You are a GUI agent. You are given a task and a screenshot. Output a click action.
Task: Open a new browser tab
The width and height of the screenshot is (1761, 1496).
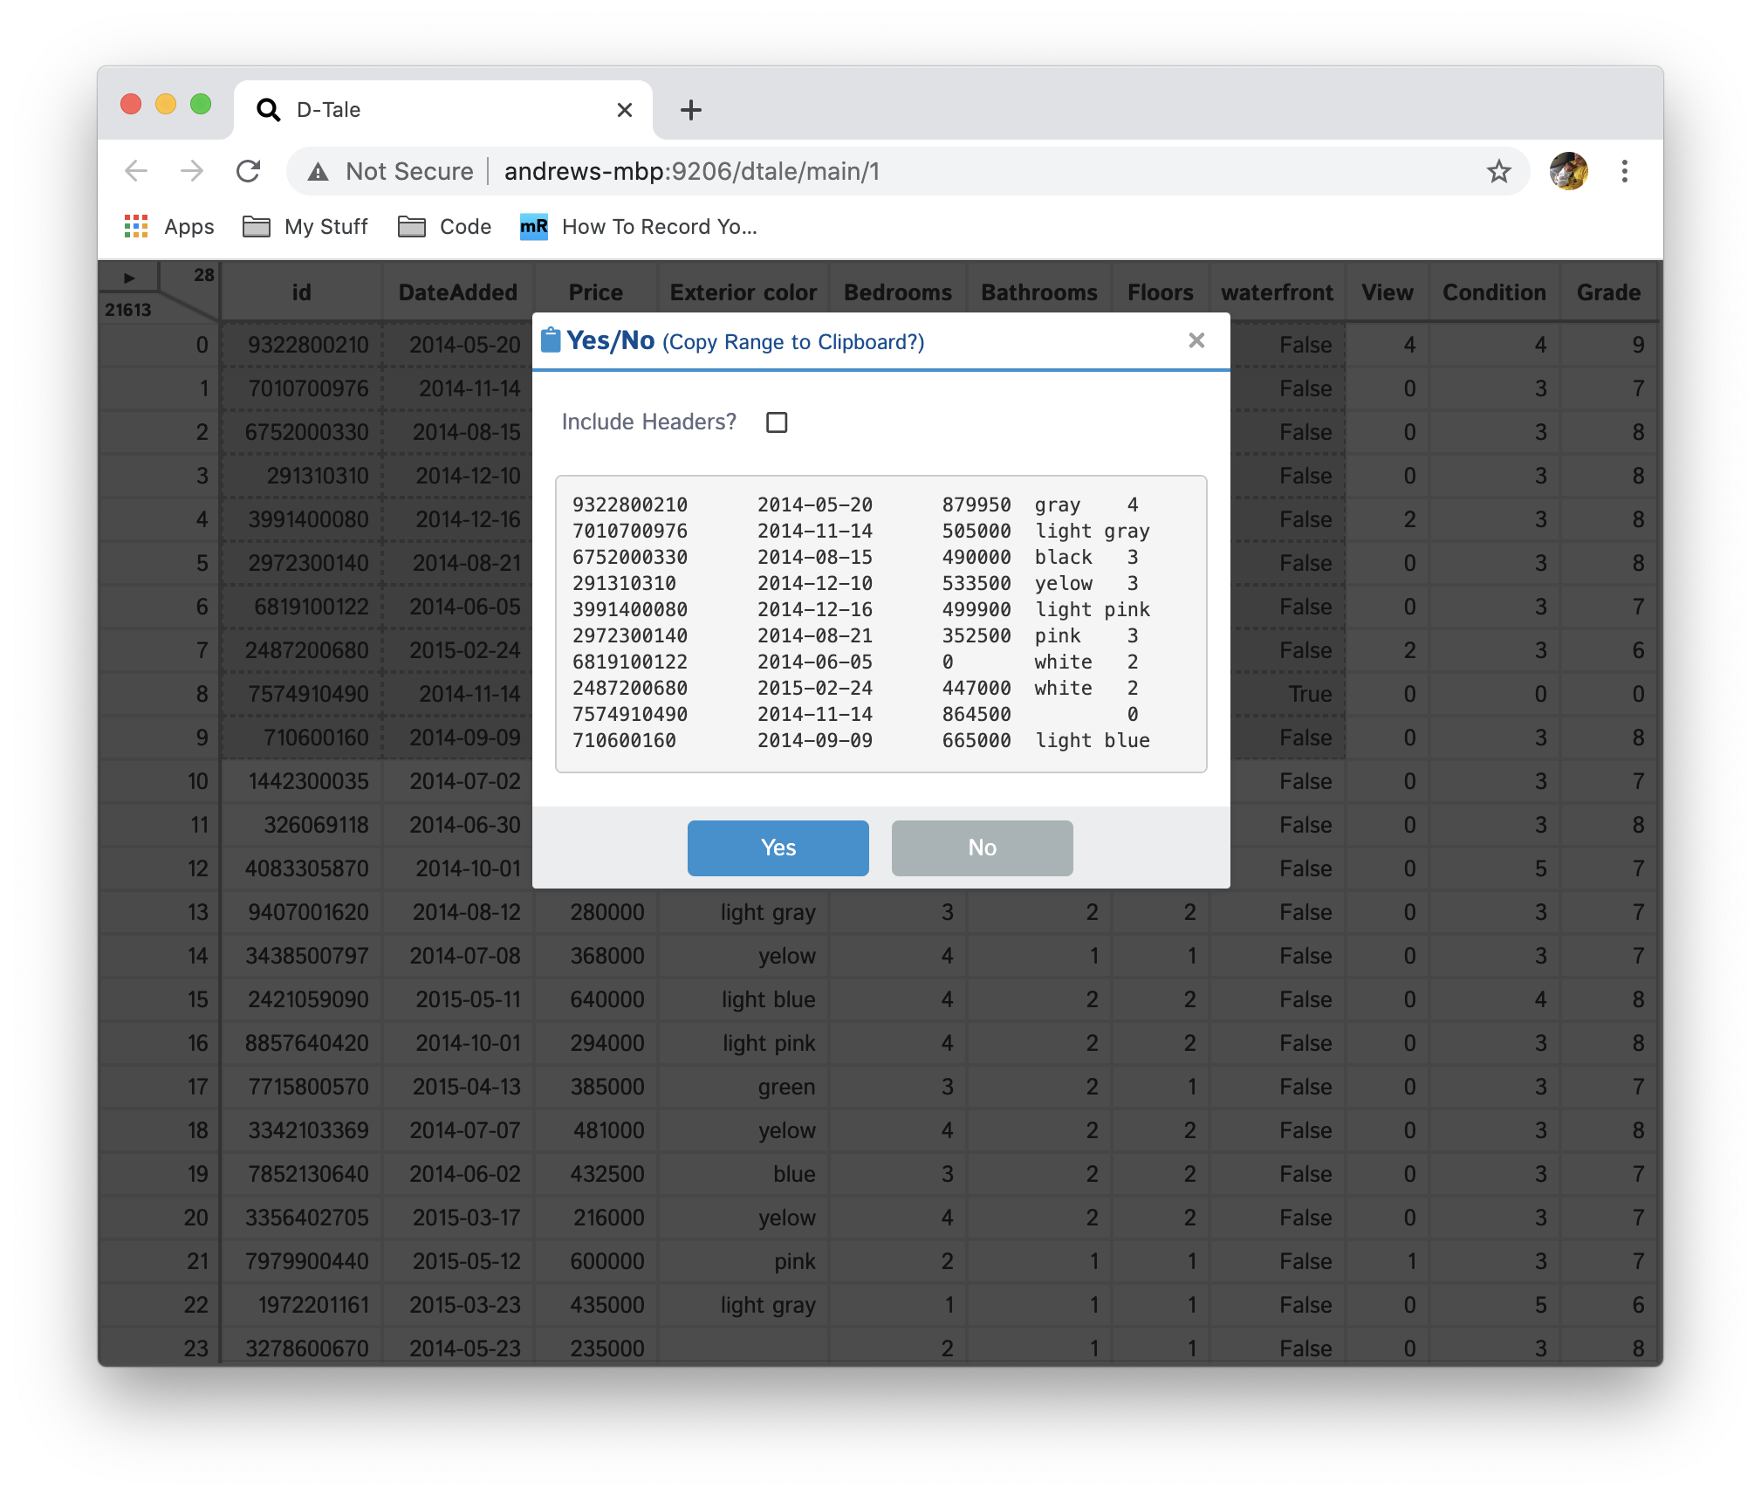[690, 110]
